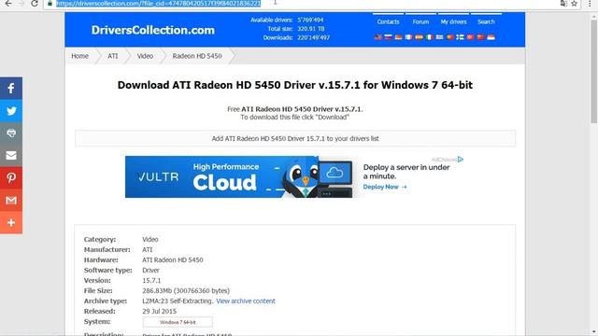
Task: Click the Available drivers count 5'769'494
Action: point(310,20)
